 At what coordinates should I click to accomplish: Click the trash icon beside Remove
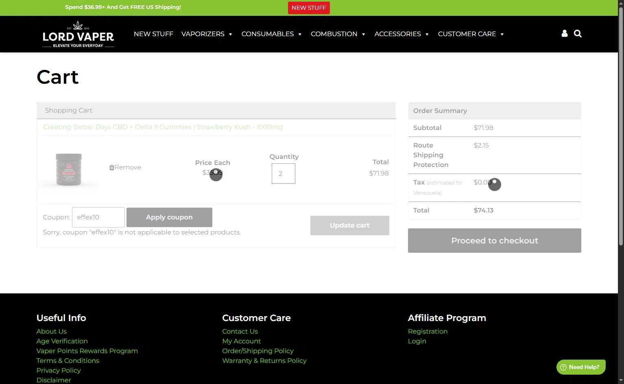111,167
